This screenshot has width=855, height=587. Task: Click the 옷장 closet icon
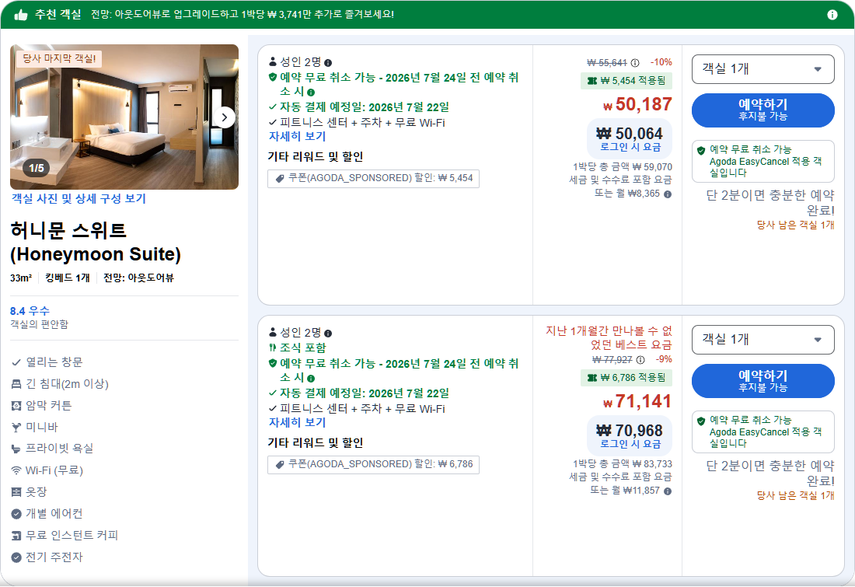(x=16, y=492)
